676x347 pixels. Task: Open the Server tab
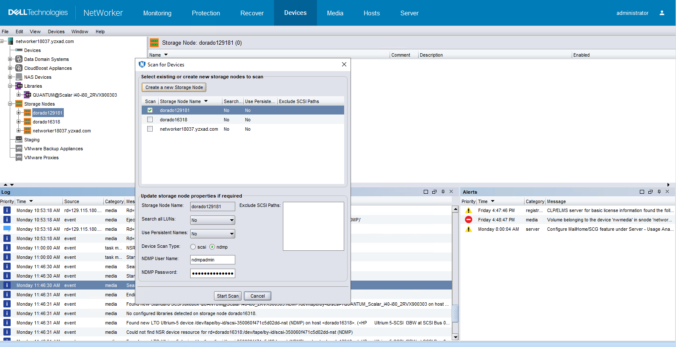click(409, 13)
